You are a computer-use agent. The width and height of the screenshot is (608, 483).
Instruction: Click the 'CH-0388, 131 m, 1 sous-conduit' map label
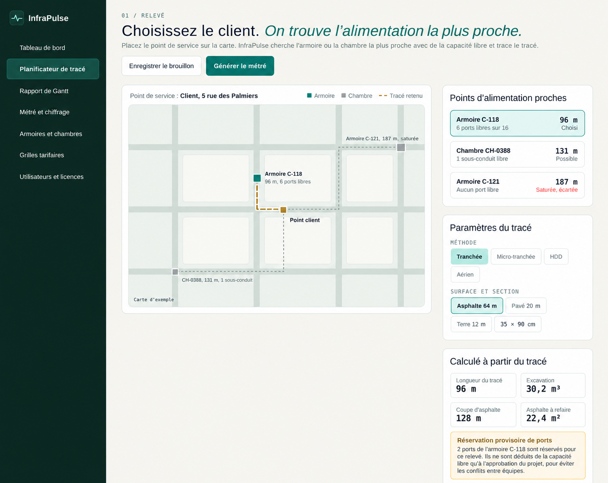coord(217,280)
